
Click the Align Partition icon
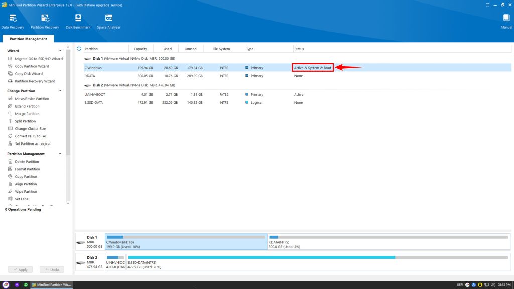click(10, 184)
